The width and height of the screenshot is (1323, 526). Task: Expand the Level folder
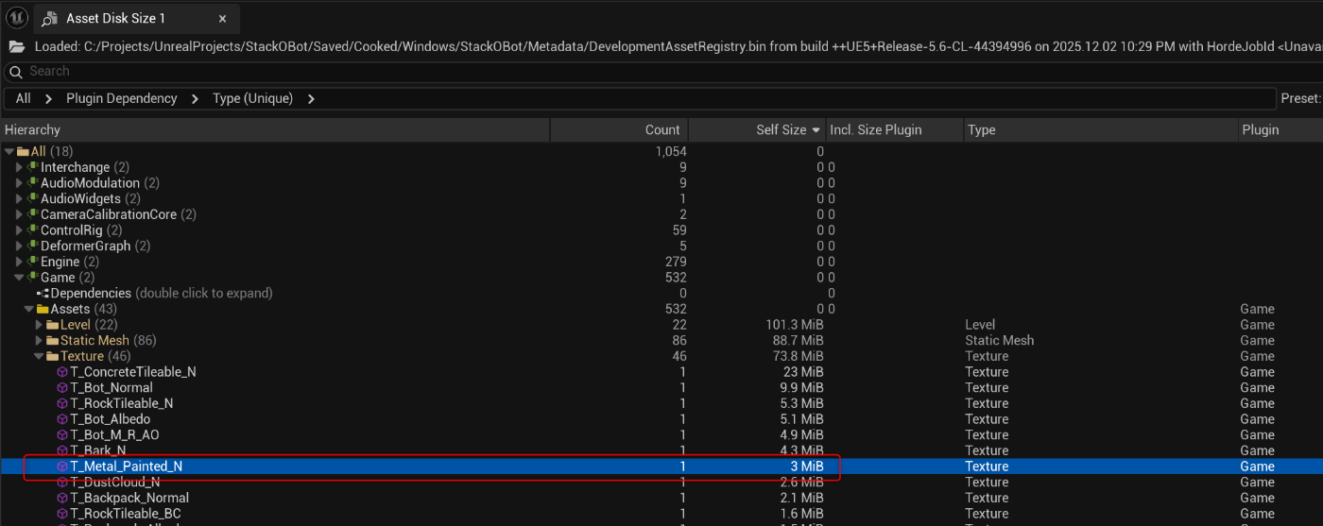point(40,325)
